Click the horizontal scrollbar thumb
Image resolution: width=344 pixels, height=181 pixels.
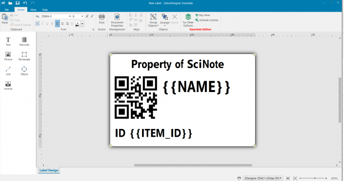[193, 165]
